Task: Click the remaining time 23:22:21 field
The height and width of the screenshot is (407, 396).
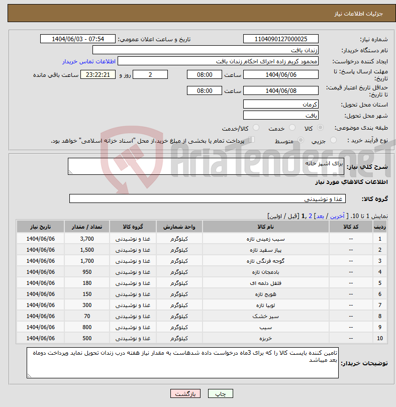Action: (98, 75)
